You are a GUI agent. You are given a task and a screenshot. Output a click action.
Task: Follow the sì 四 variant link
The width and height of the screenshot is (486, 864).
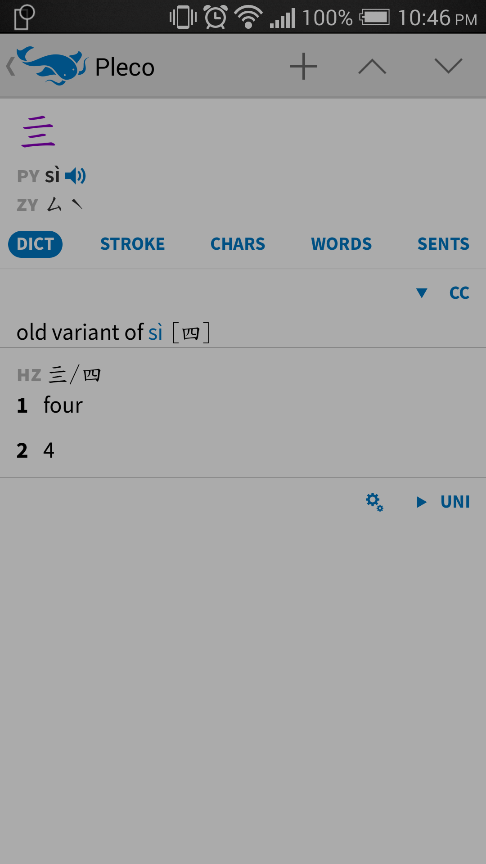tap(179, 333)
